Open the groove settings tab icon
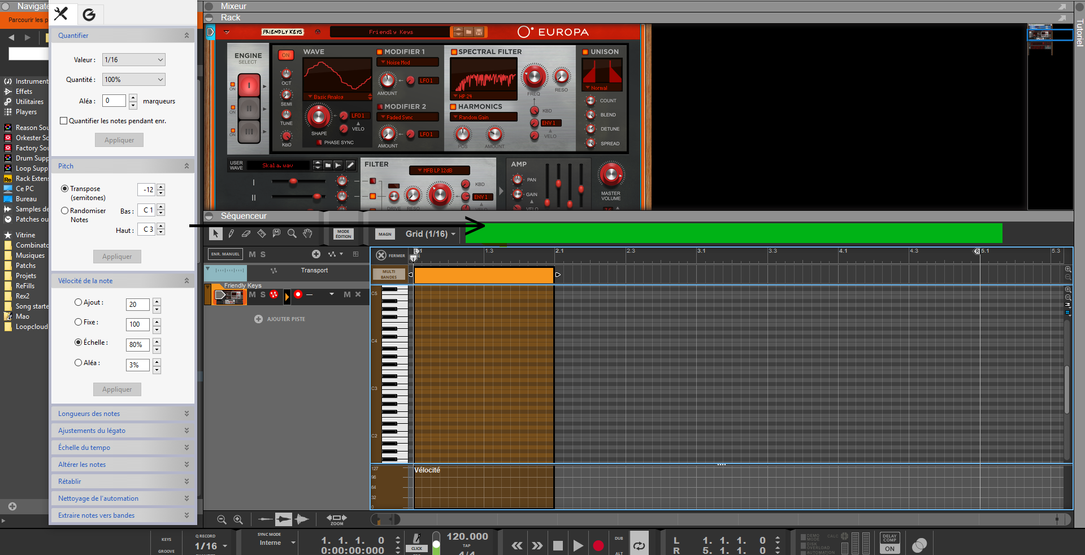The image size is (1085, 555). tap(89, 14)
